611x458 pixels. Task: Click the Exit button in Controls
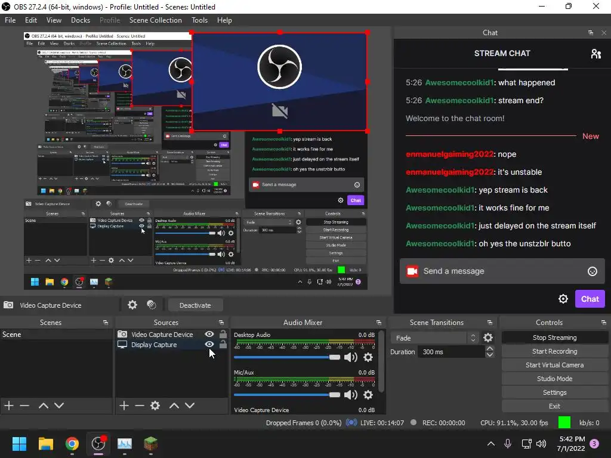[x=554, y=406]
